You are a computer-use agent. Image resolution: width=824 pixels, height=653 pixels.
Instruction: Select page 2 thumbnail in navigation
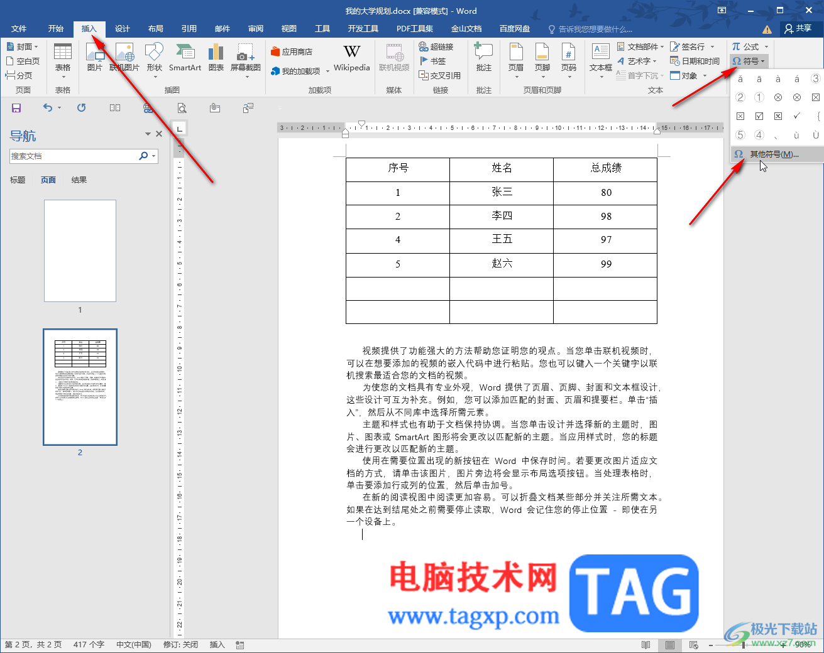(x=80, y=387)
